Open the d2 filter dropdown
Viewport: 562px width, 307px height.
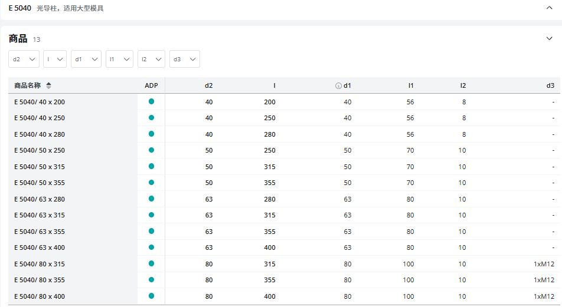(x=24, y=59)
